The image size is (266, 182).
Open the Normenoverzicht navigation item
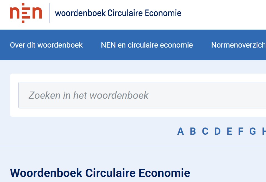pos(238,45)
